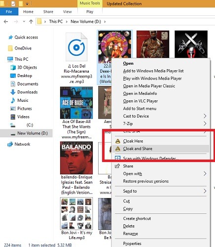Viewport: 215px width, 247px height.
Task: Click This PC in the address bar
Action: tap(56, 22)
